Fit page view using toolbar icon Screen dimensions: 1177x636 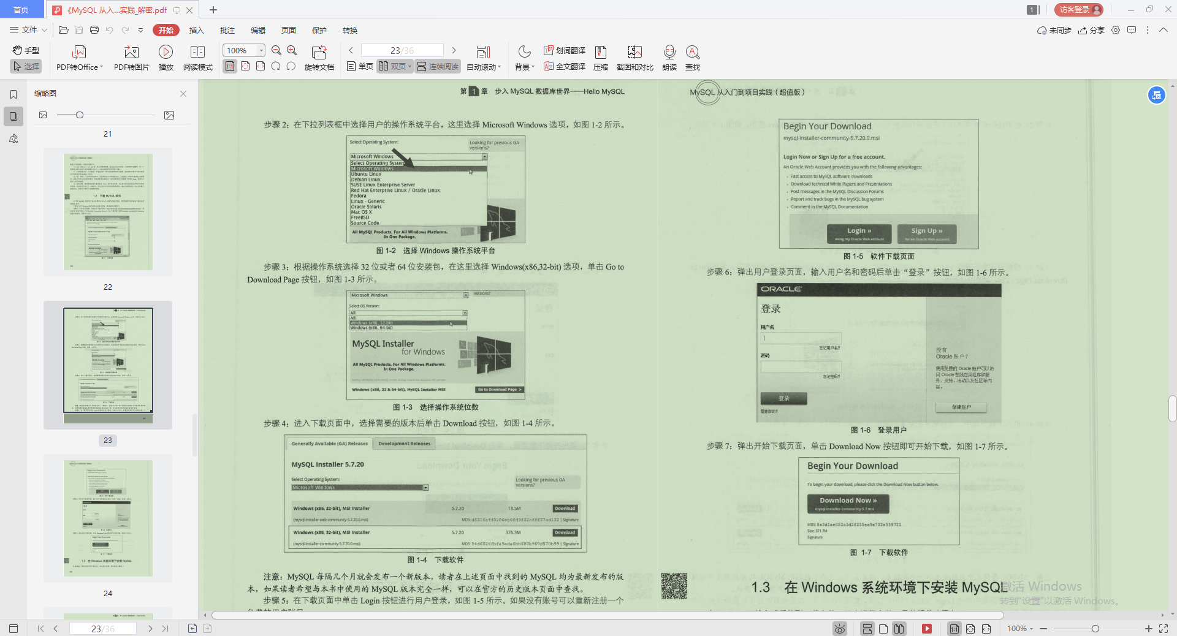point(245,66)
